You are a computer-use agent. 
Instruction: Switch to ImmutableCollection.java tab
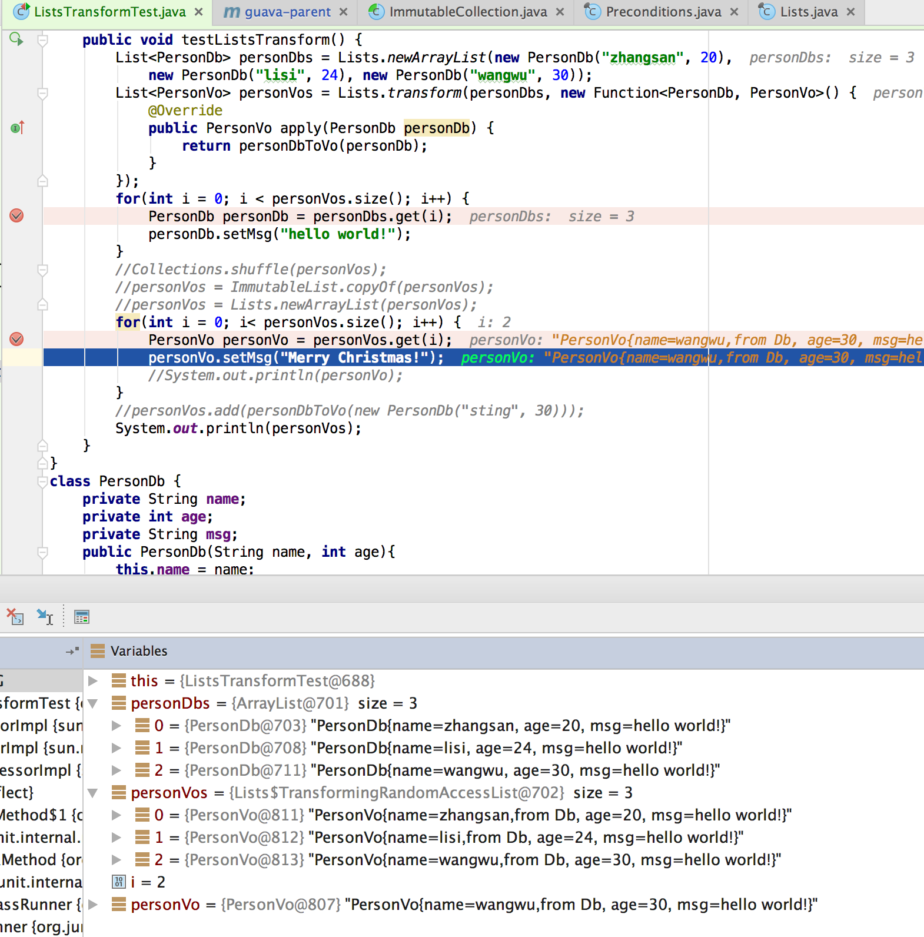pos(468,12)
